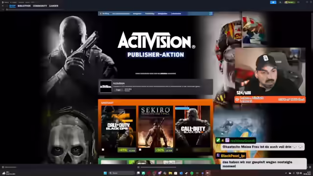The image size is (313, 176).
Task: Click the Windows Start button on taskbar
Action: (105, 173)
